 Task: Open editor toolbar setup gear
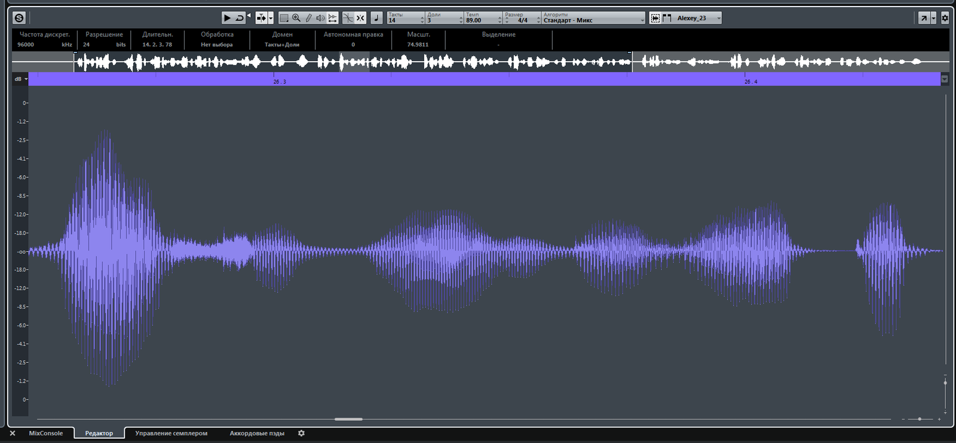[945, 18]
